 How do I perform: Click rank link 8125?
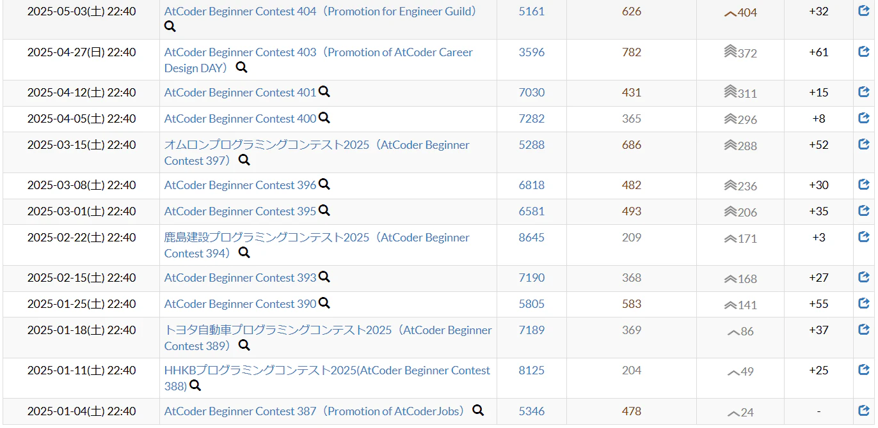pos(532,371)
